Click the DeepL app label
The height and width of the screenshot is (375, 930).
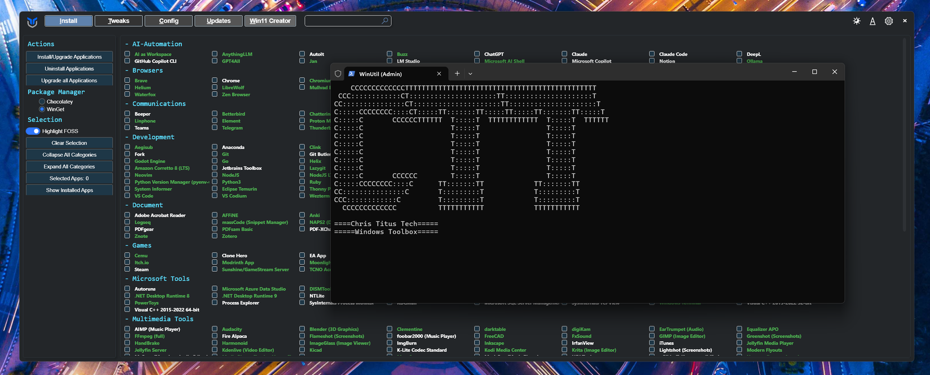pyautogui.click(x=754, y=54)
